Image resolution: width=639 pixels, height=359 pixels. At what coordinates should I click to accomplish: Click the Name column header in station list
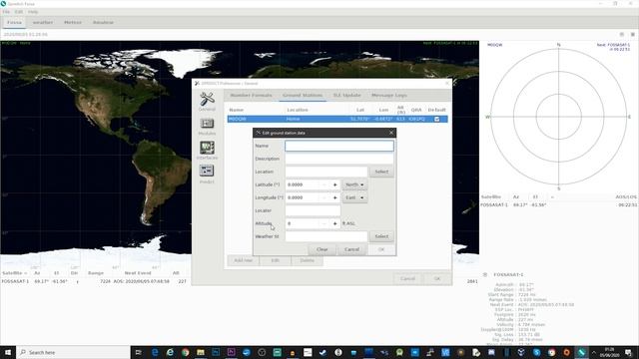237,110
